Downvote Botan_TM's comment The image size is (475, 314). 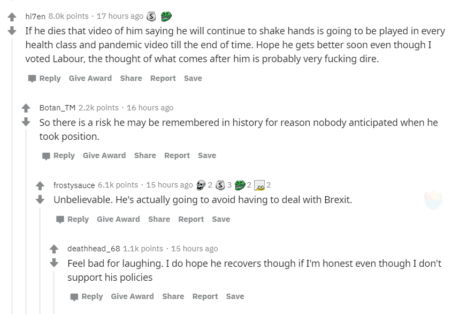[26, 122]
